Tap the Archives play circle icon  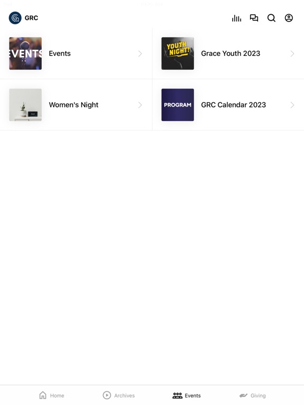[x=107, y=395]
